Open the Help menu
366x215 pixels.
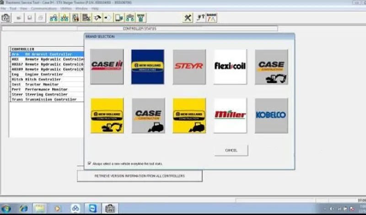(x=95, y=8)
